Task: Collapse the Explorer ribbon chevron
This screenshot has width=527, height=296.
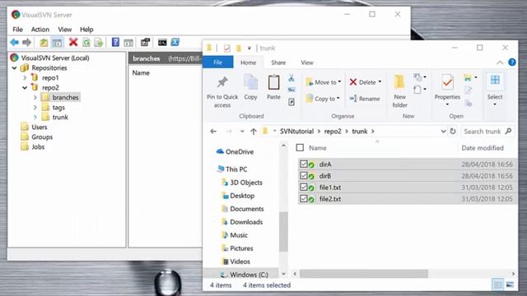Action: (x=500, y=62)
